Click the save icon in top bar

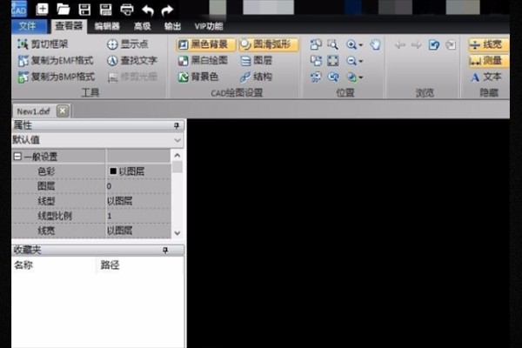(x=84, y=10)
